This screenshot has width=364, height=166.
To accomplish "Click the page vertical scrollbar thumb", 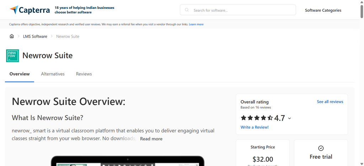I will pos(362,11).
